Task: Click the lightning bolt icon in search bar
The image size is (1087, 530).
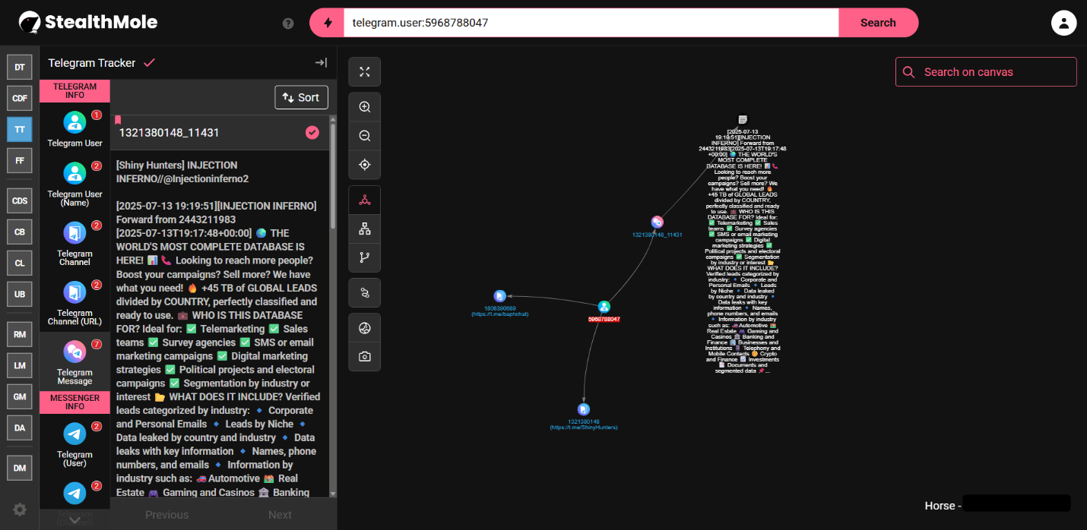Action: (x=328, y=23)
